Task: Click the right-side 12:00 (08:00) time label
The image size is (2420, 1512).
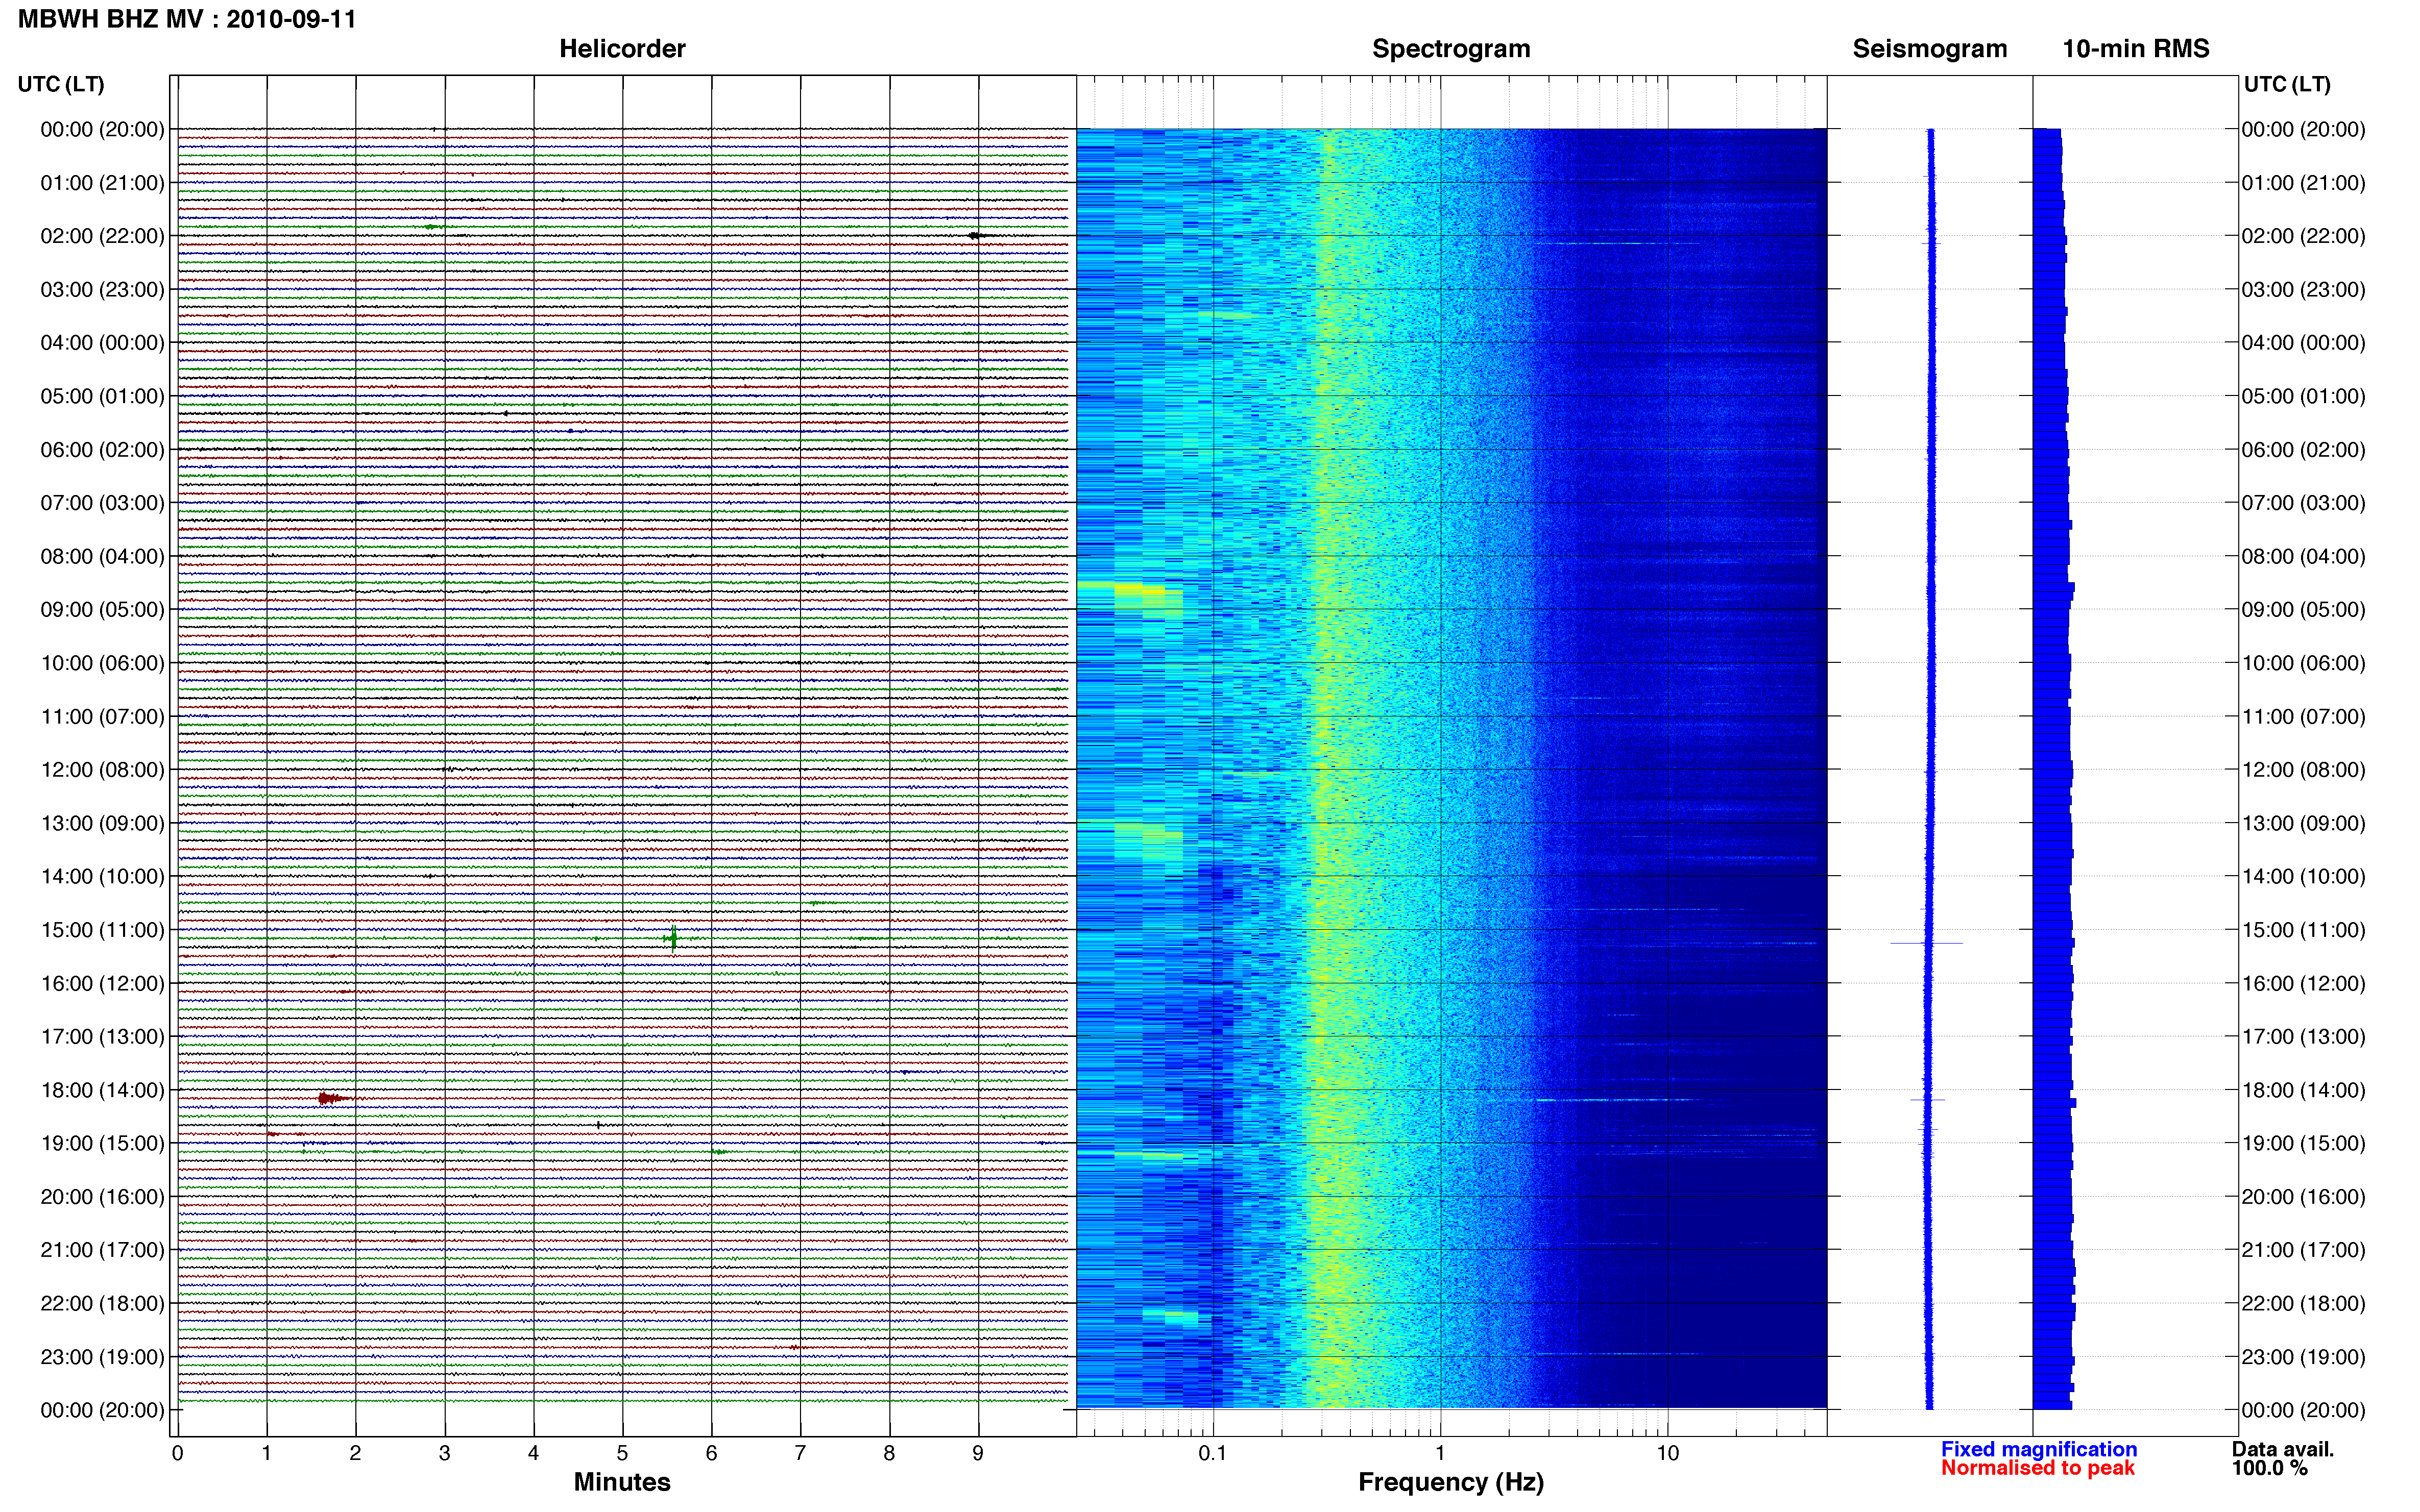Action: 2303,770
